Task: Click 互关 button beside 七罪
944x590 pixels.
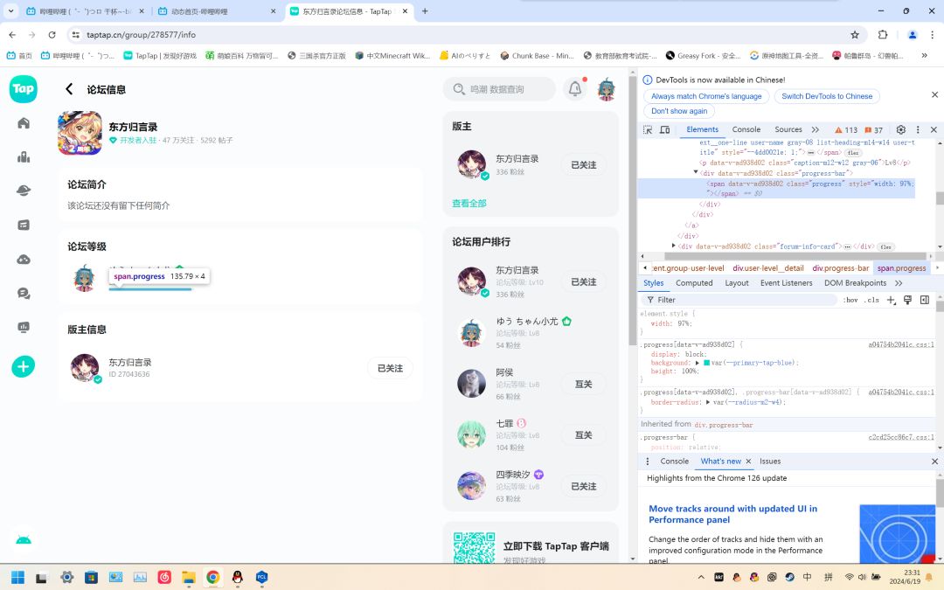Action: click(583, 435)
